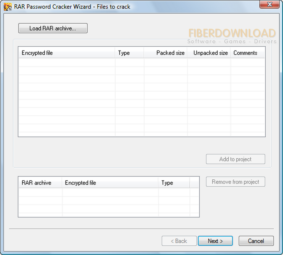Proceed with the Next button
Viewport: 283px width, 255px height.
(215, 241)
